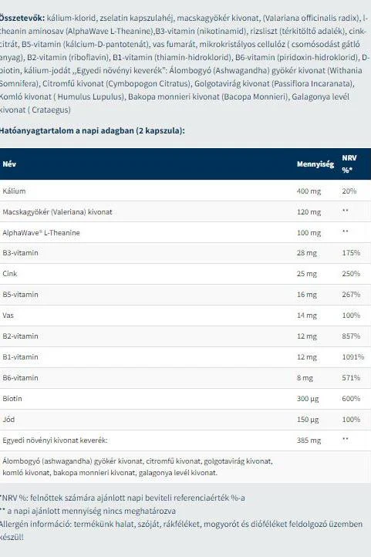
Task: Click the Cink 25 mg amount
Action: (x=307, y=274)
